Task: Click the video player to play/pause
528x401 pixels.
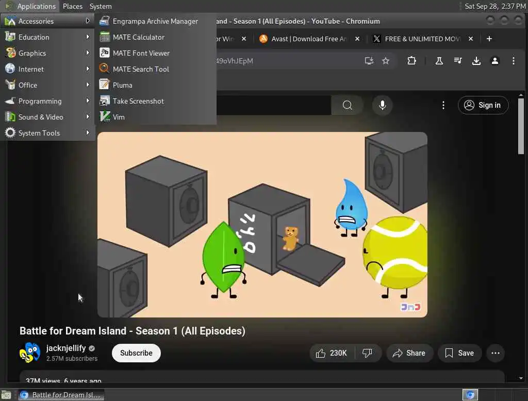Action: point(262,225)
